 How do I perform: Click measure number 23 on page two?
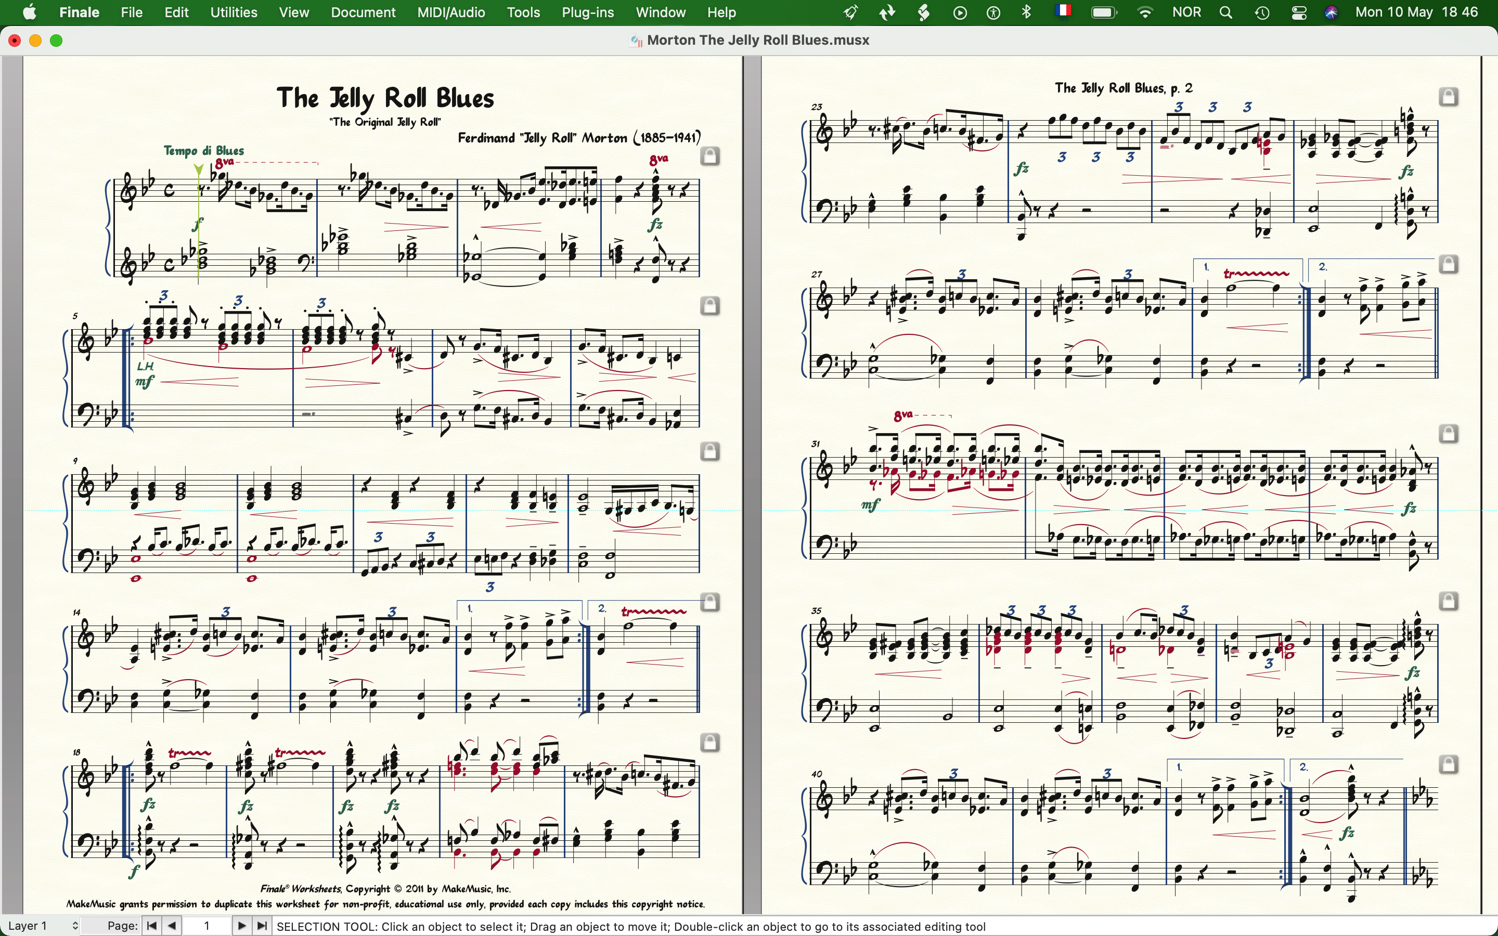(x=818, y=107)
